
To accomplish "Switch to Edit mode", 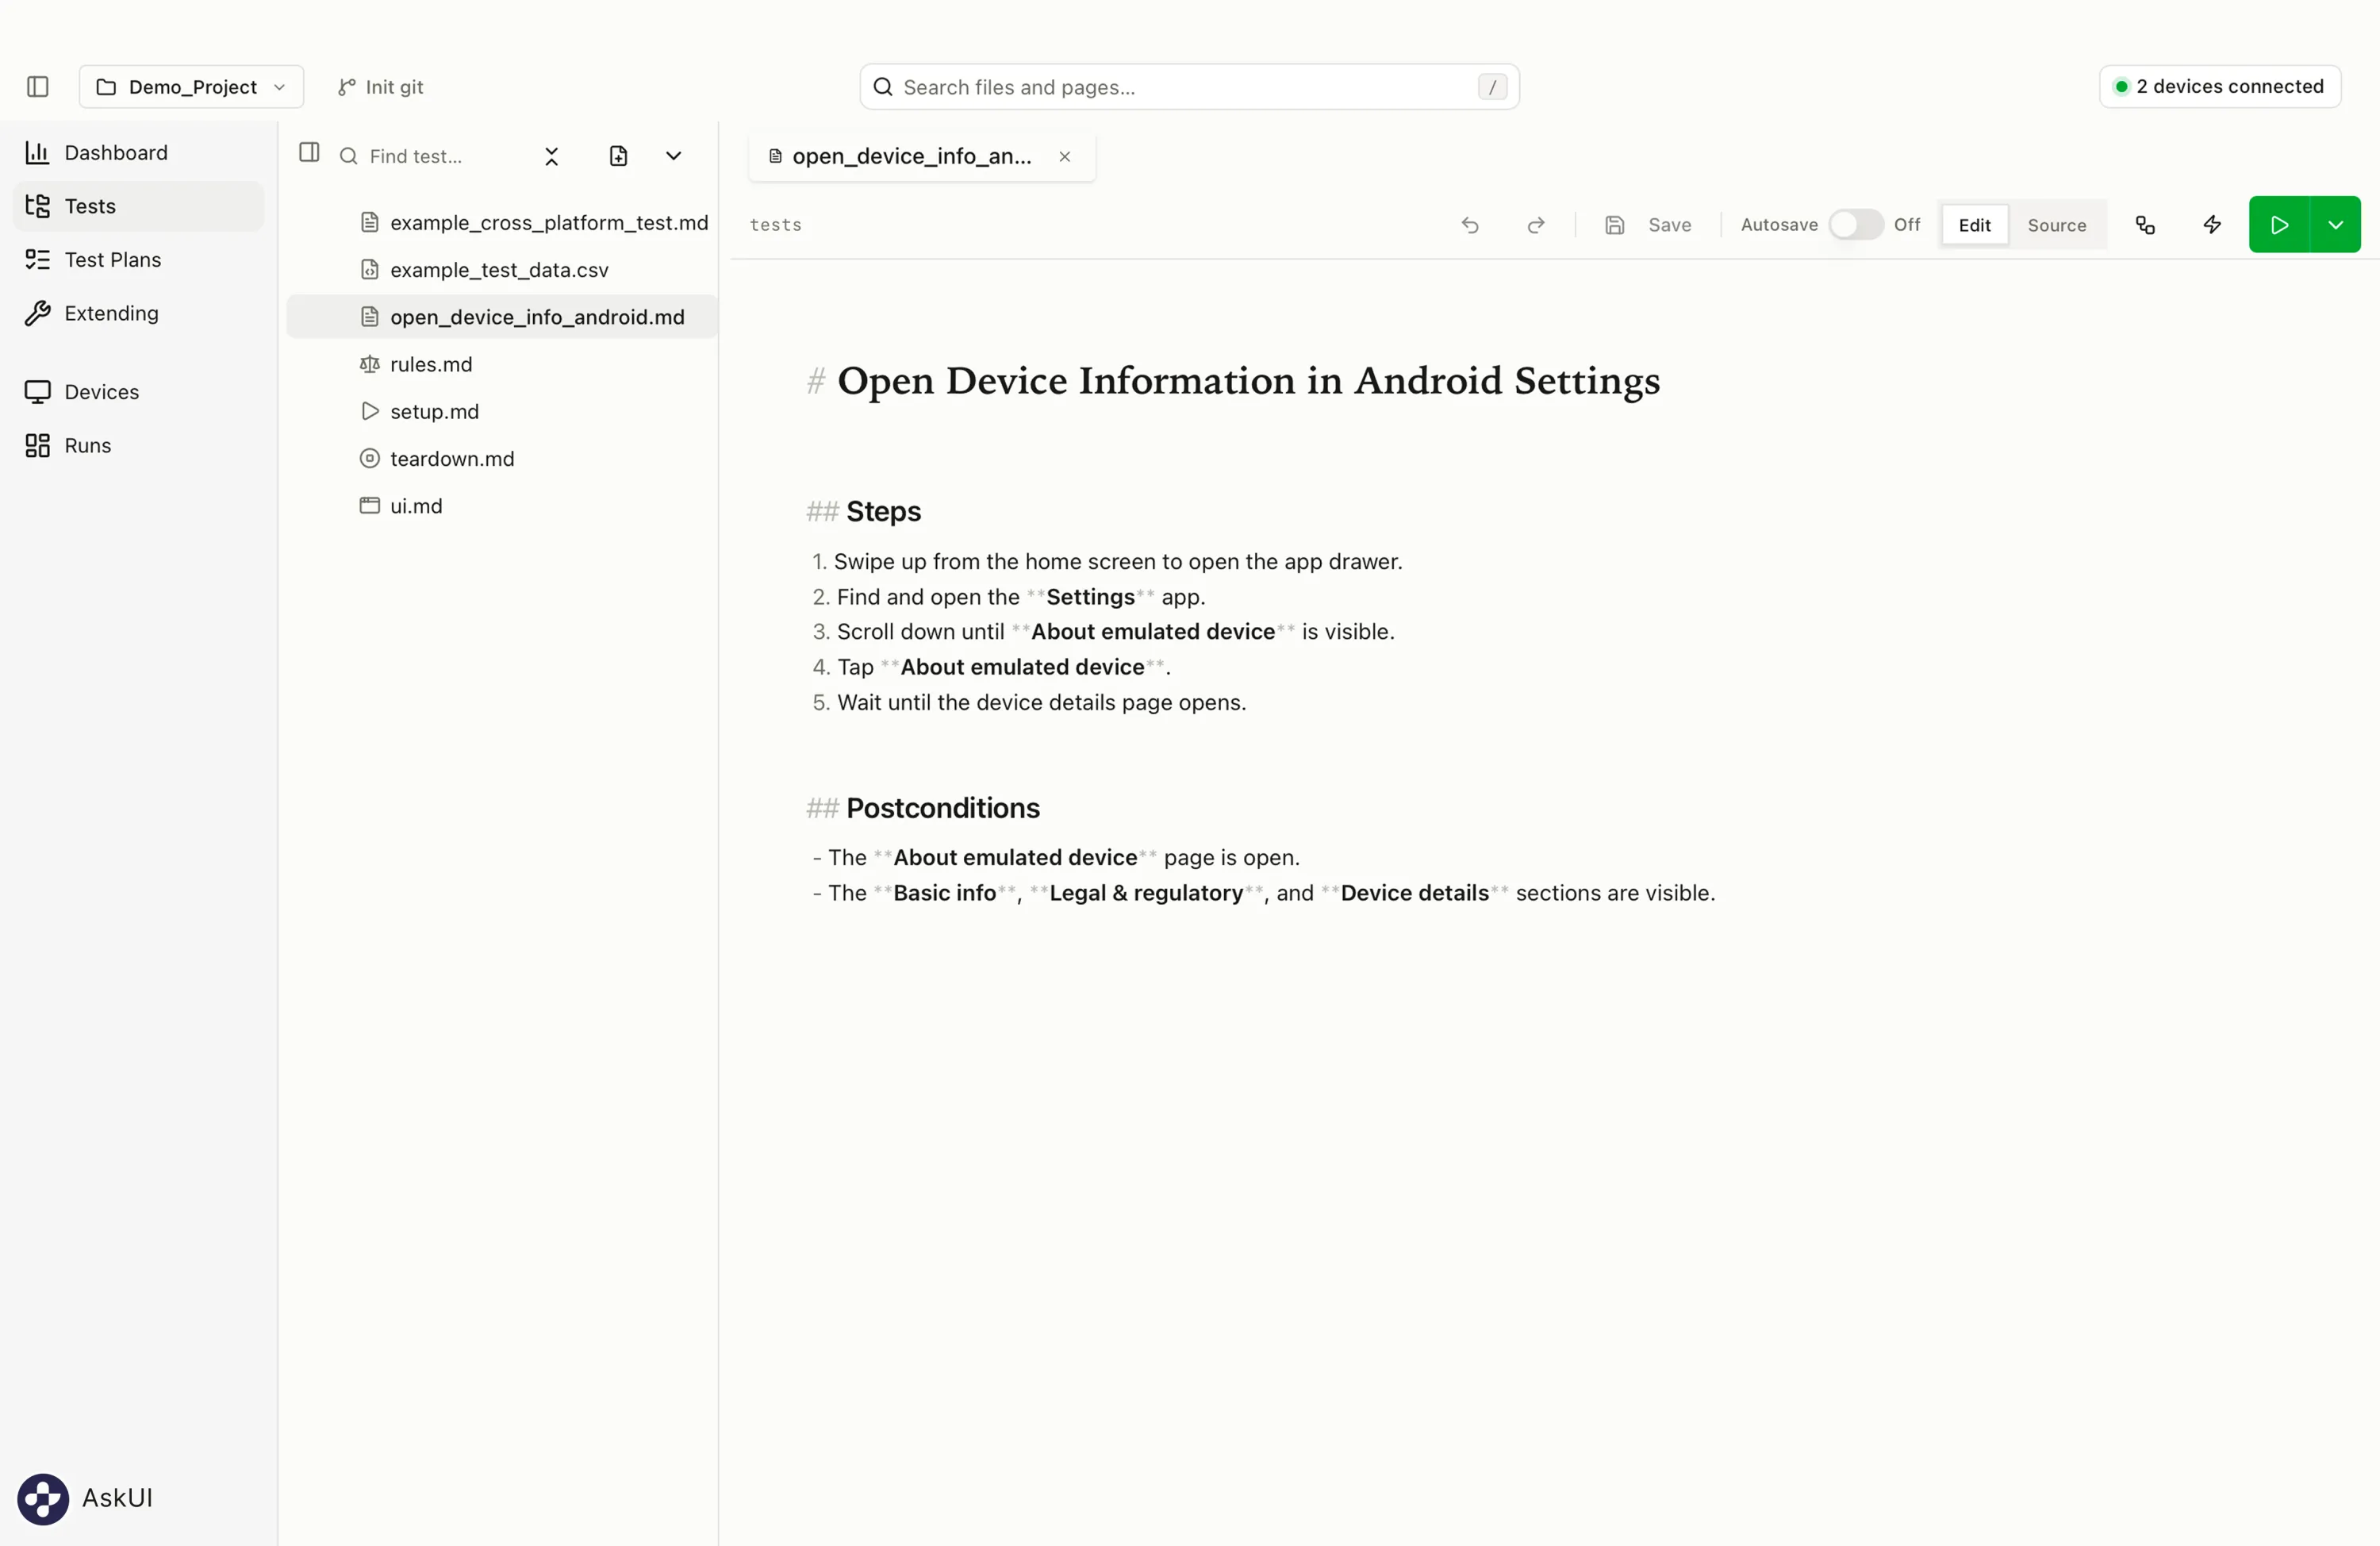I will pos(1973,225).
